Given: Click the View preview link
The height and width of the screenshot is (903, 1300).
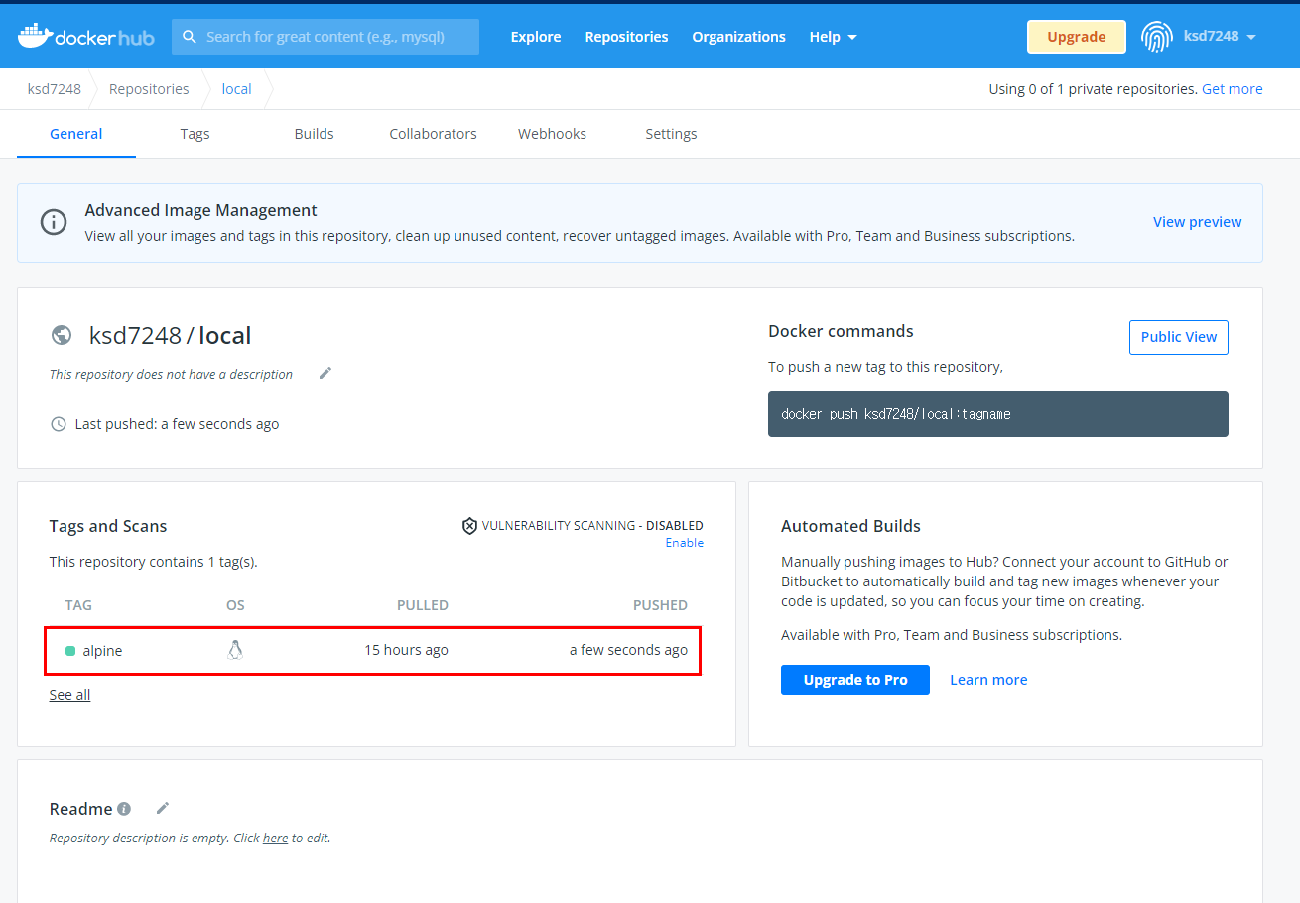Looking at the screenshot, I should pyautogui.click(x=1197, y=222).
